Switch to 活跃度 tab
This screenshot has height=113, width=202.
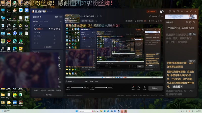(x=185, y=28)
